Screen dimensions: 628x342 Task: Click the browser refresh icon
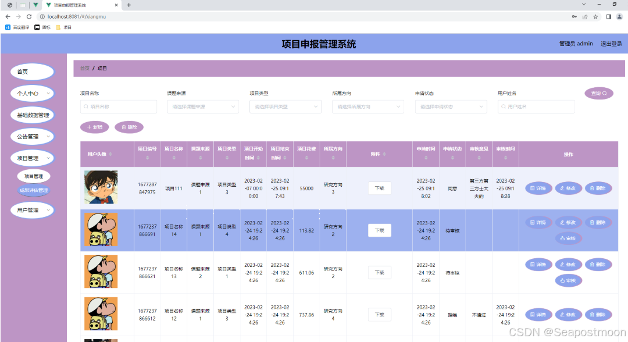tap(30, 17)
